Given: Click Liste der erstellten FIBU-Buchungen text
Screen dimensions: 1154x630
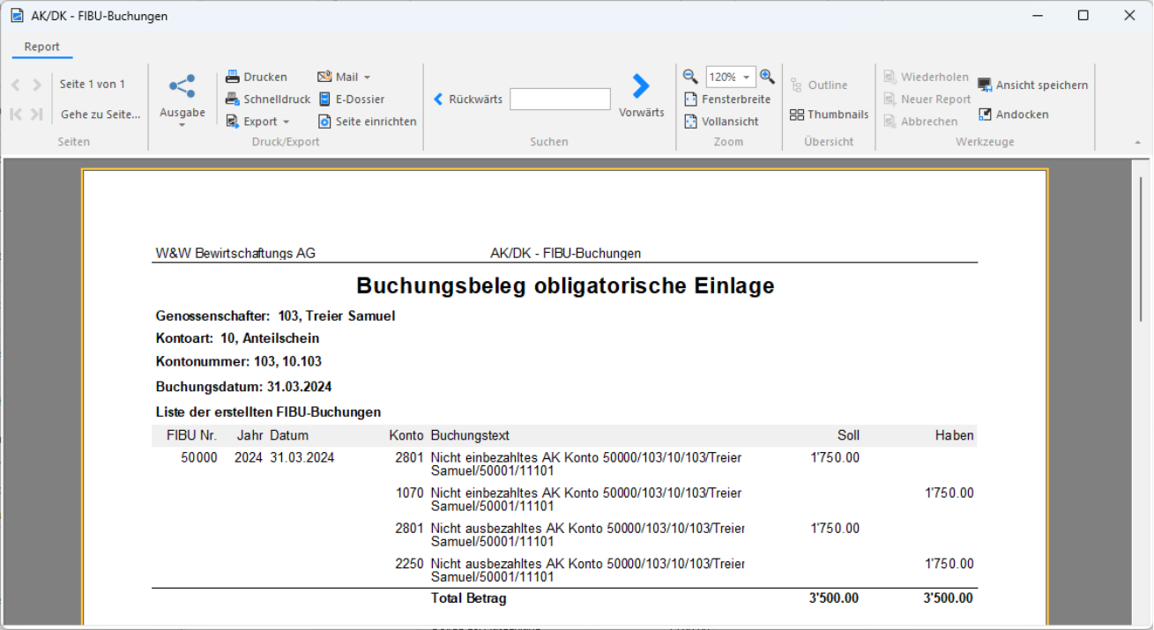Looking at the screenshot, I should click(268, 411).
